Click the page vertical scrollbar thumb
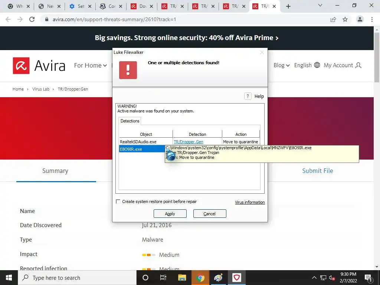Screen dimensions: 380x285 tap(377, 57)
